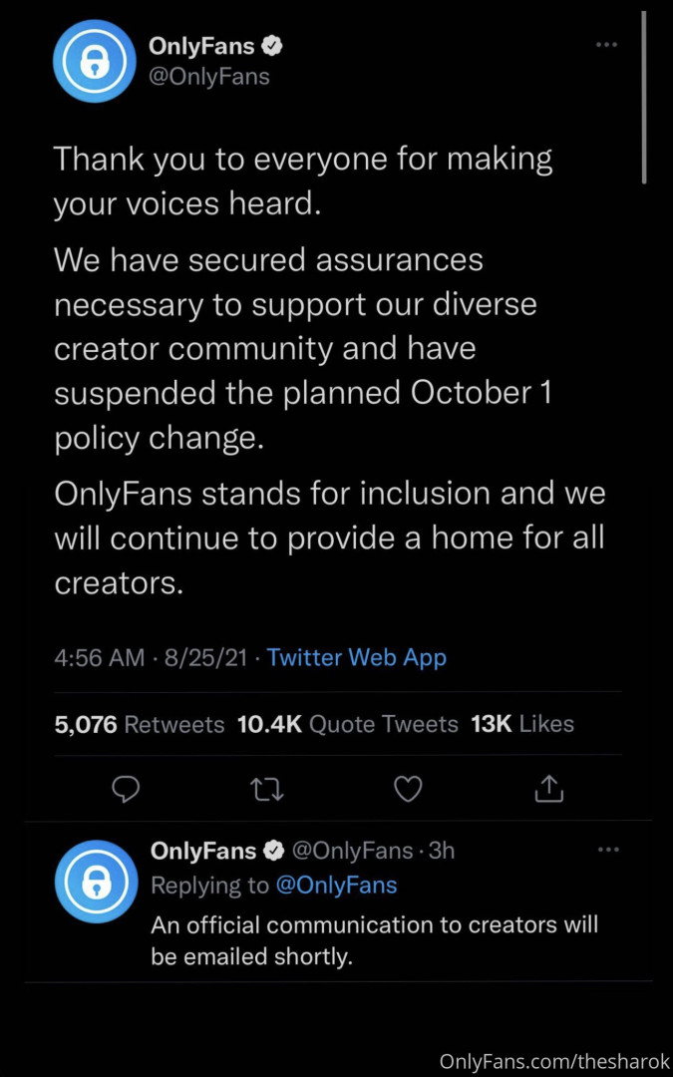Open the reply about emailed official communication
Viewport: 673px width, 1077px height.
(x=374, y=940)
